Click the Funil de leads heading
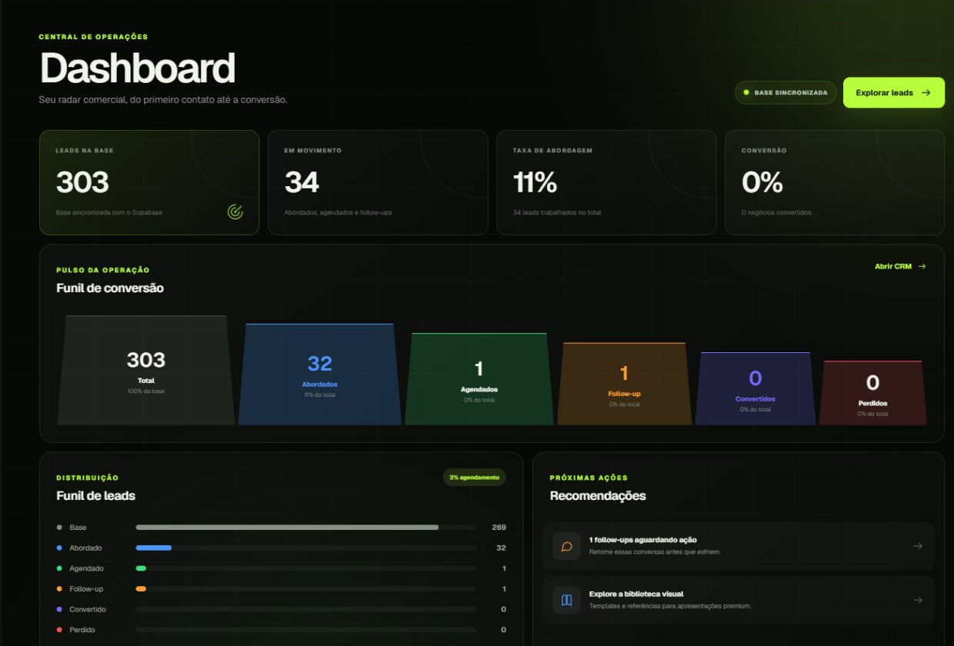This screenshot has height=646, width=954. 95,496
